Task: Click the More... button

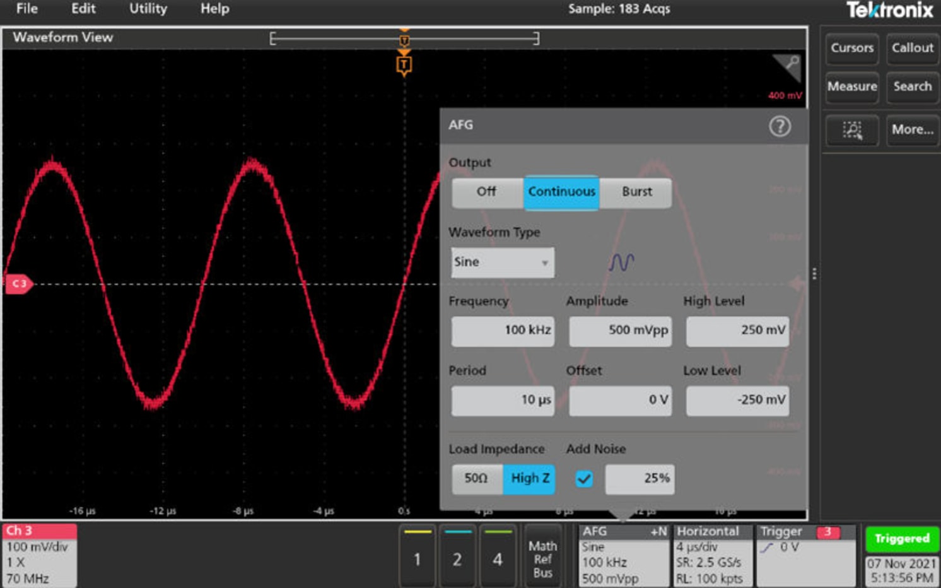Action: pos(912,131)
